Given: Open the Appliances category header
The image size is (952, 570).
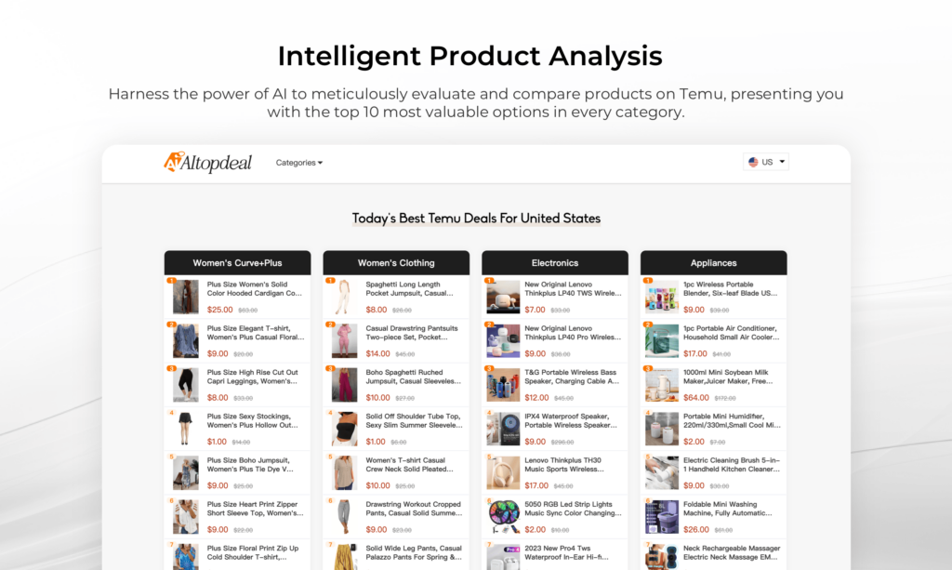Looking at the screenshot, I should [x=713, y=263].
